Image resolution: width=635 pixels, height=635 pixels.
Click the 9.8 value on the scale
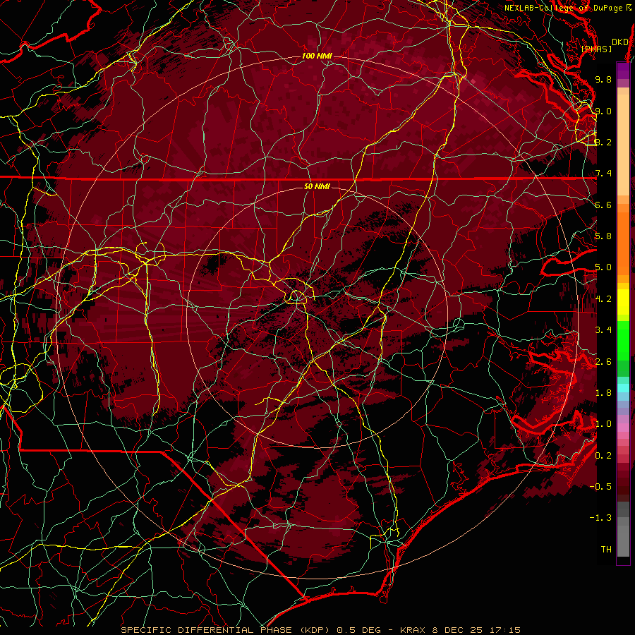603,79
